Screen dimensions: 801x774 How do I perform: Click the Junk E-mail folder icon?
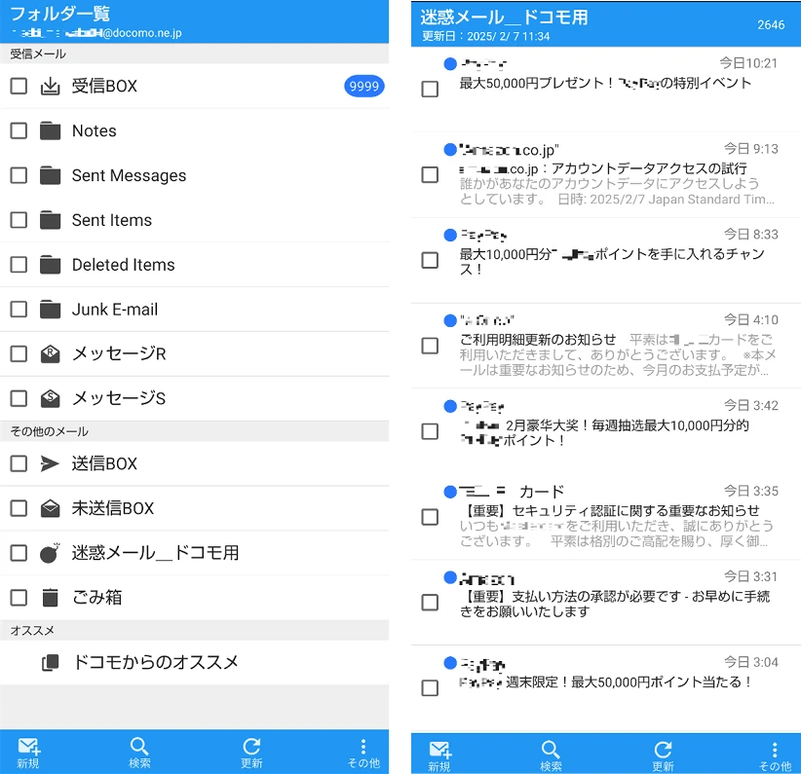(x=50, y=310)
